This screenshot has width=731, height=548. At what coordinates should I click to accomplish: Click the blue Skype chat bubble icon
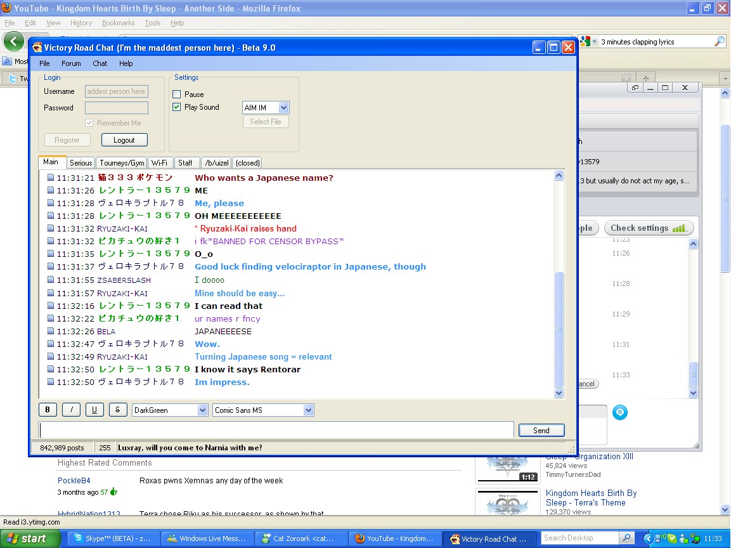[x=620, y=412]
